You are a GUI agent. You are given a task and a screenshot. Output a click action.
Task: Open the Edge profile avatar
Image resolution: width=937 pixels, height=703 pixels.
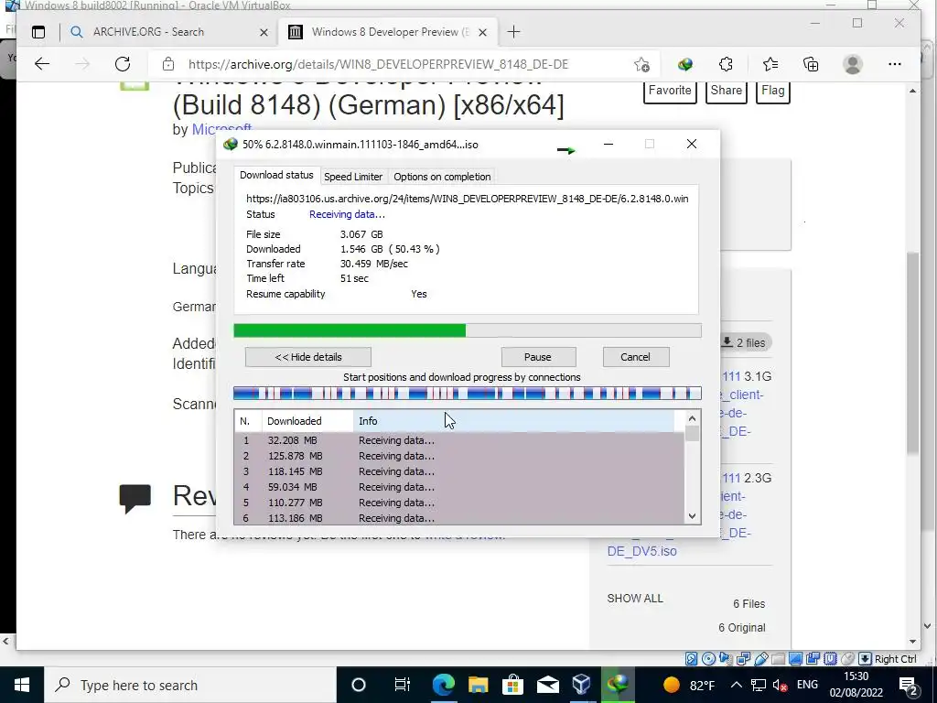853,64
